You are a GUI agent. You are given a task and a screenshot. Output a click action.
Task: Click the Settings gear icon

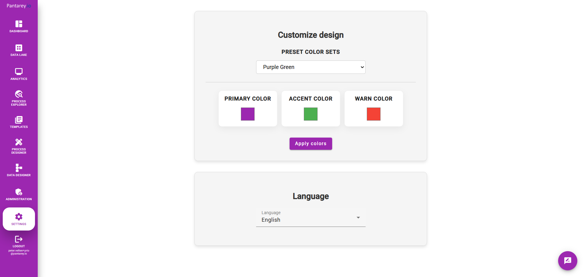tap(19, 217)
